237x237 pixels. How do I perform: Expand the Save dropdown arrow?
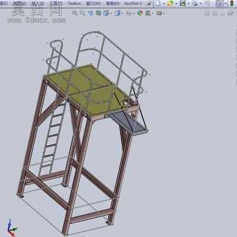188,4
